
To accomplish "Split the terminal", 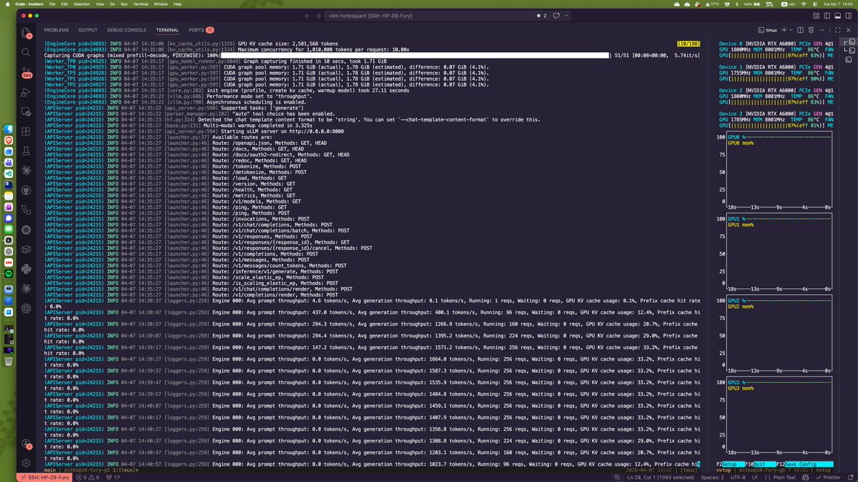I will (799, 30).
